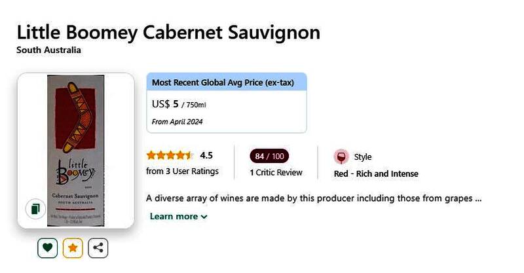
Task: Open the share icon options
Action: point(98,248)
